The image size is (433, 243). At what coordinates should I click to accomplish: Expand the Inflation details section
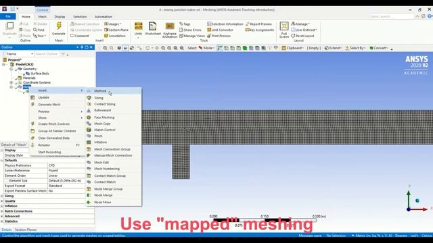click(x=2, y=206)
